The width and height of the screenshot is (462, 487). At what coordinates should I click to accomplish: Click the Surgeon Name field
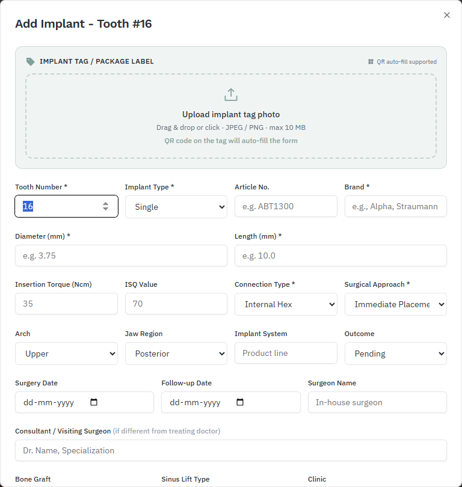pyautogui.click(x=377, y=402)
